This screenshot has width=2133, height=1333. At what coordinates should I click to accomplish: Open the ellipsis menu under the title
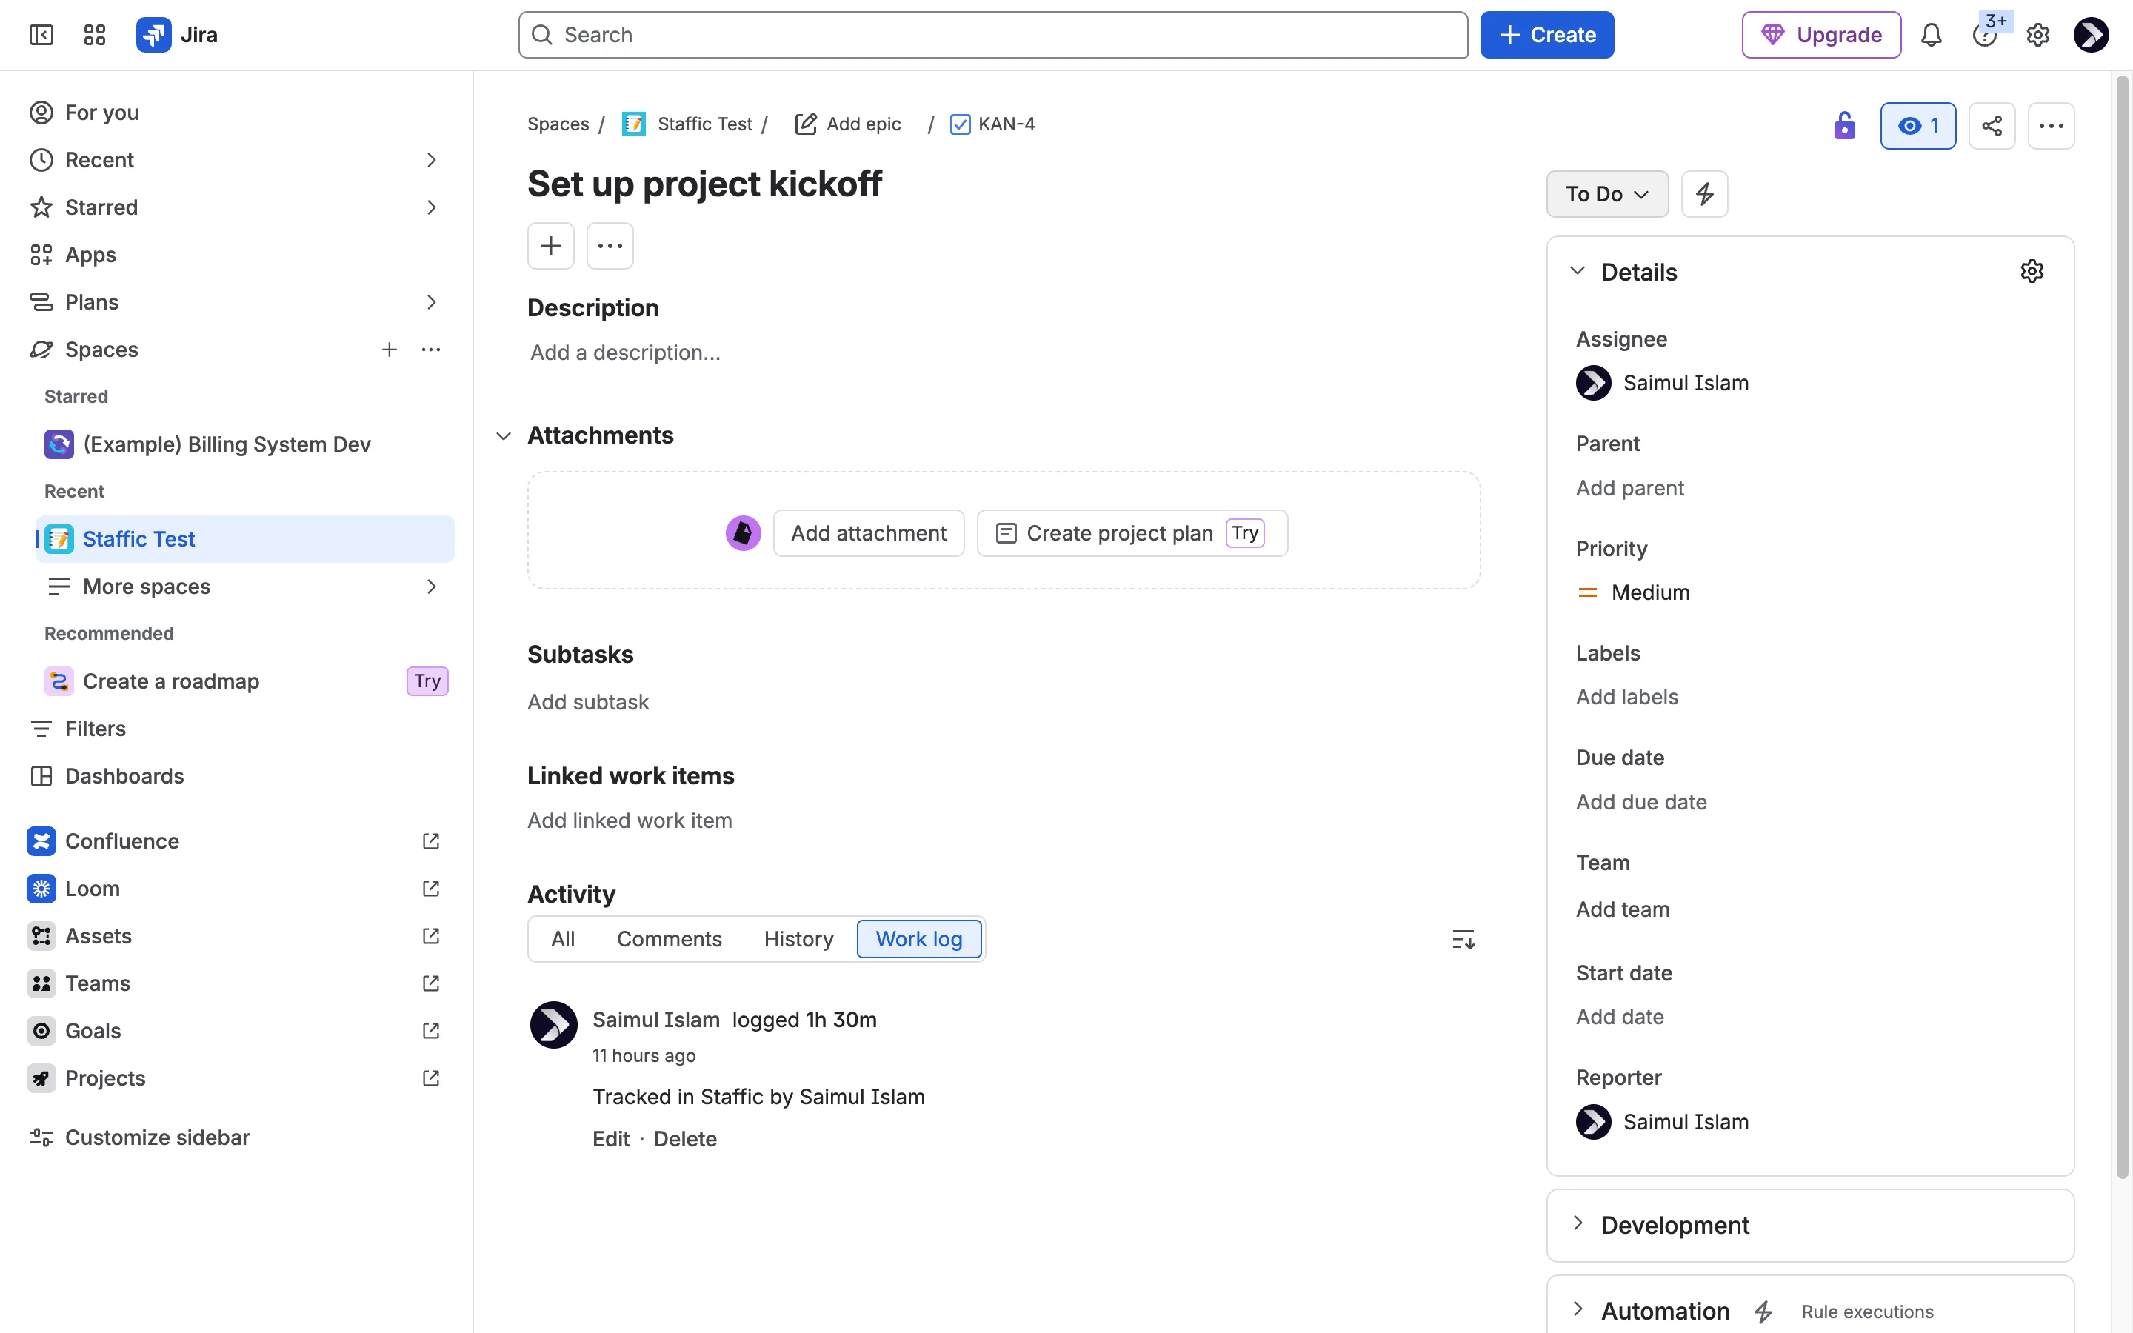610,245
